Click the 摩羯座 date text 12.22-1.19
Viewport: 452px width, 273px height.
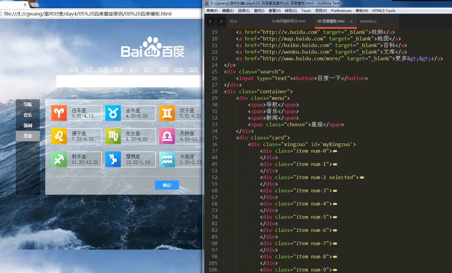(138, 162)
